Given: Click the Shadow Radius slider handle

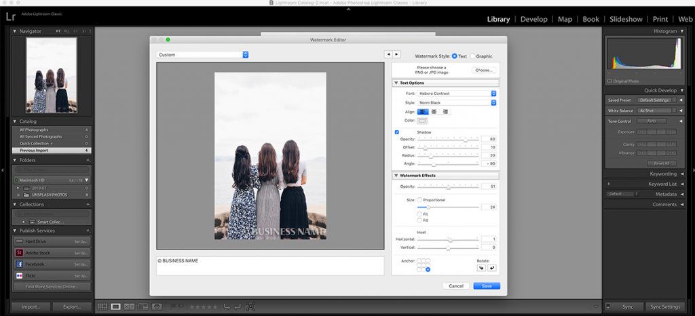Looking at the screenshot, I should pos(430,156).
